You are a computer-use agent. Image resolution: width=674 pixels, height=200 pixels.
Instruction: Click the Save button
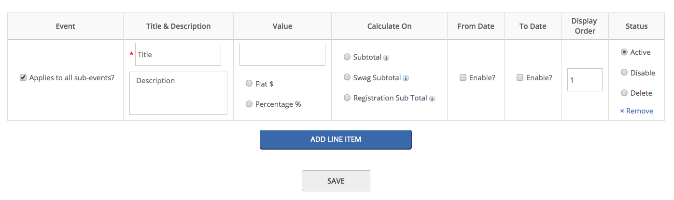click(x=336, y=181)
